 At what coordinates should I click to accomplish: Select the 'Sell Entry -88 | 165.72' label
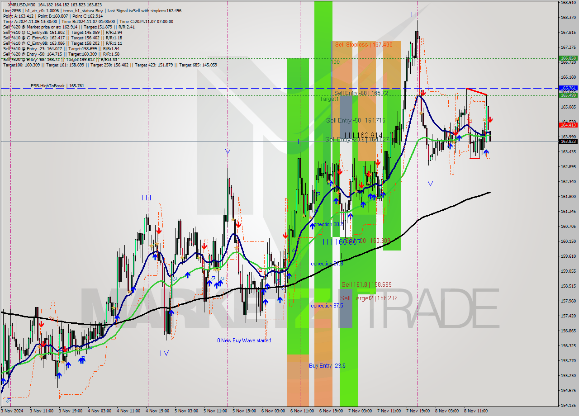pyautogui.click(x=361, y=93)
